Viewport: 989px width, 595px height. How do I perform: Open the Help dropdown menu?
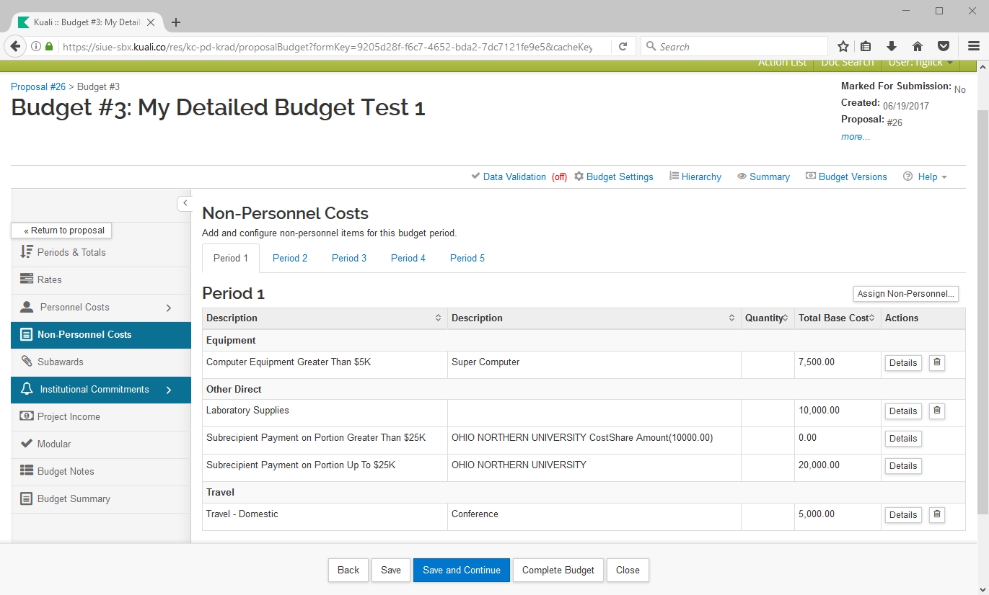926,176
